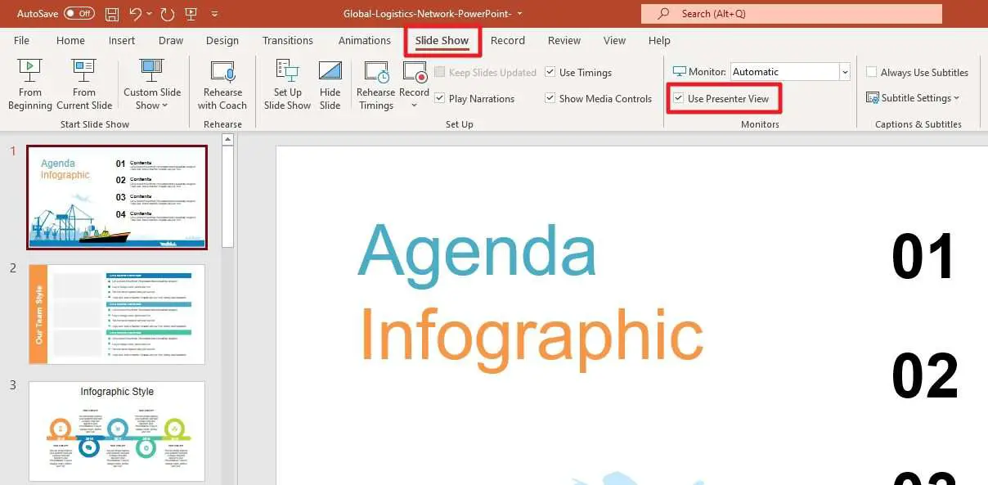This screenshot has height=485, width=988.
Task: Start slide show From Beginning
Action: click(x=30, y=85)
